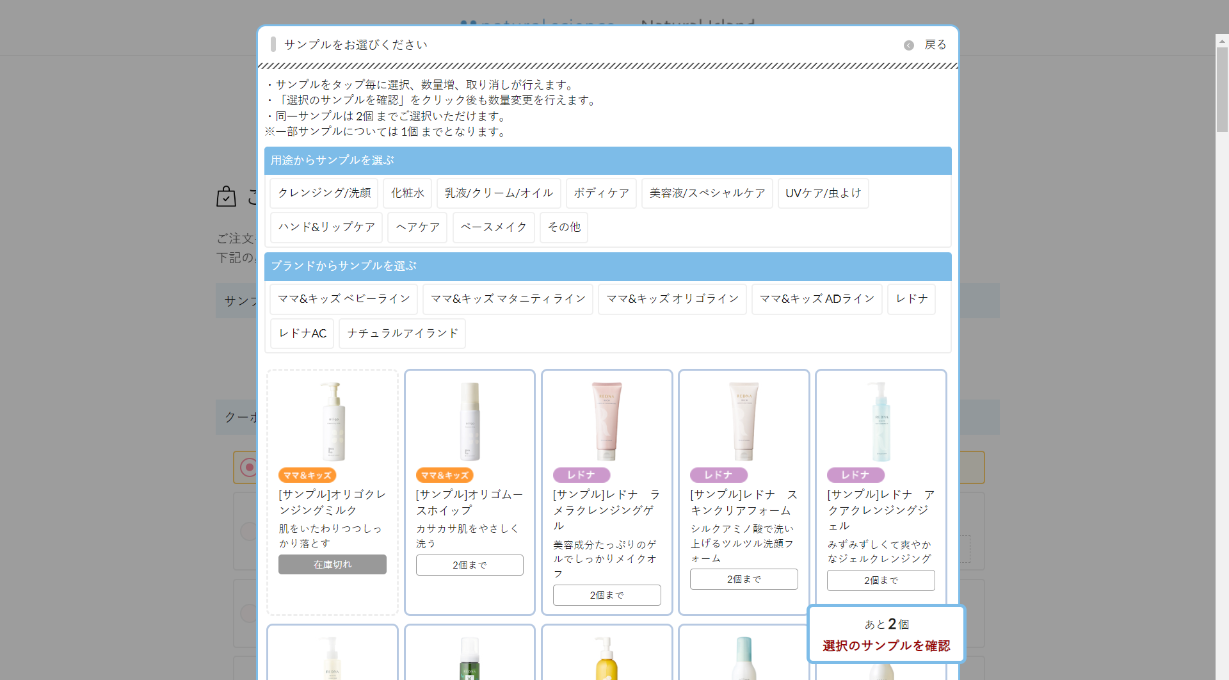Click the 戻る link
Viewport: 1229px width, 680px height.
click(x=935, y=45)
